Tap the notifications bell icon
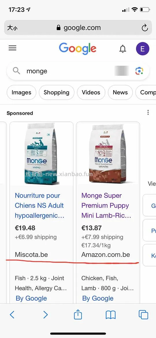Screen dimensions: 156x338 (x=122, y=49)
